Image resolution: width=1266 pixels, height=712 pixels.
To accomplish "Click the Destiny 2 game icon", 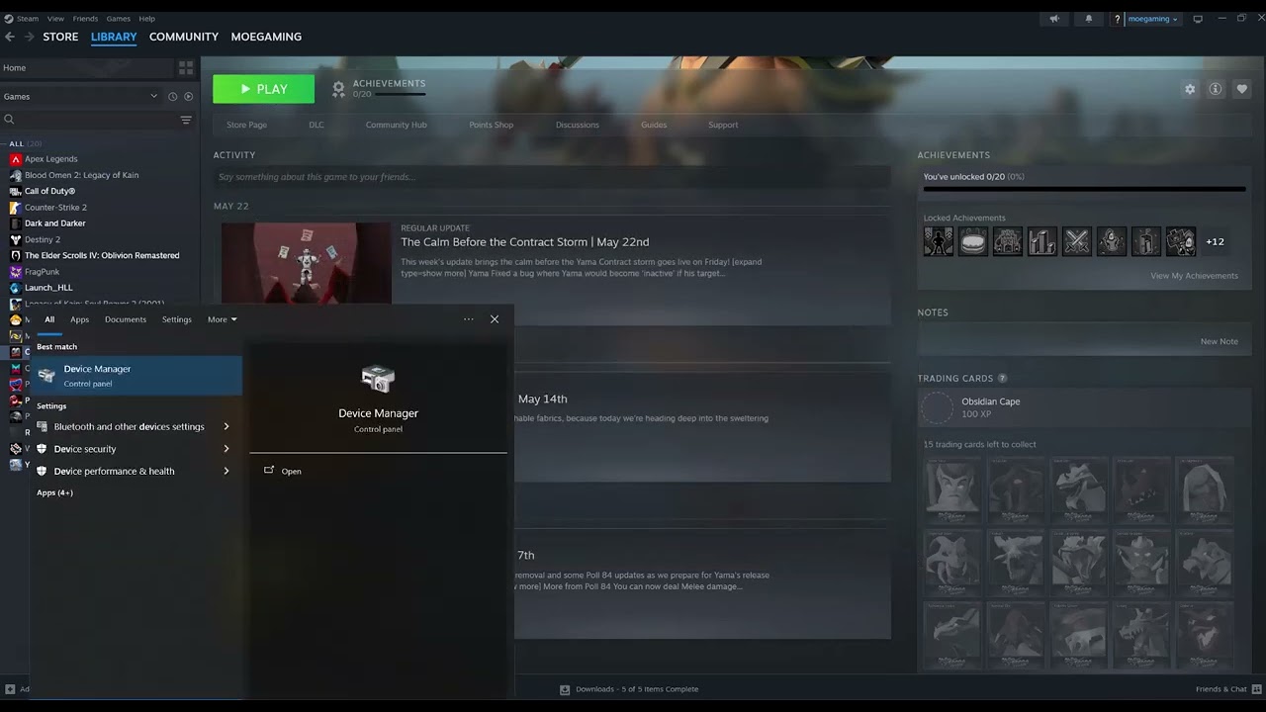I will click(x=16, y=239).
